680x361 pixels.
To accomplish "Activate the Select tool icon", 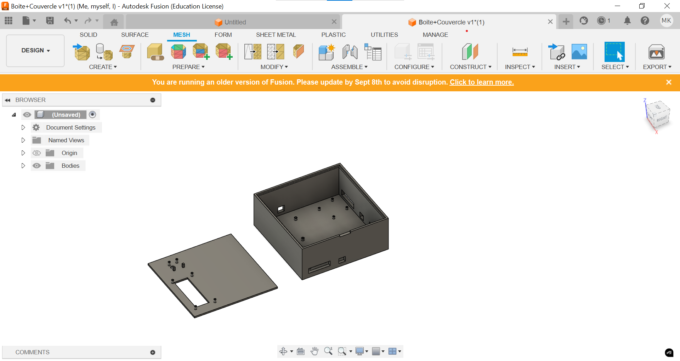I will tap(614, 52).
